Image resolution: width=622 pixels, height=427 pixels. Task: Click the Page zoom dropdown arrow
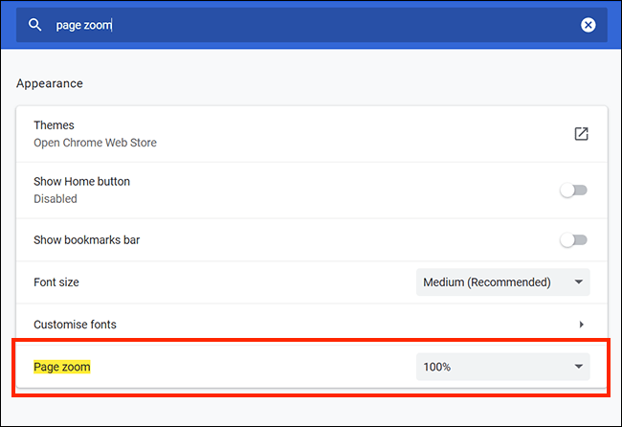click(x=579, y=367)
